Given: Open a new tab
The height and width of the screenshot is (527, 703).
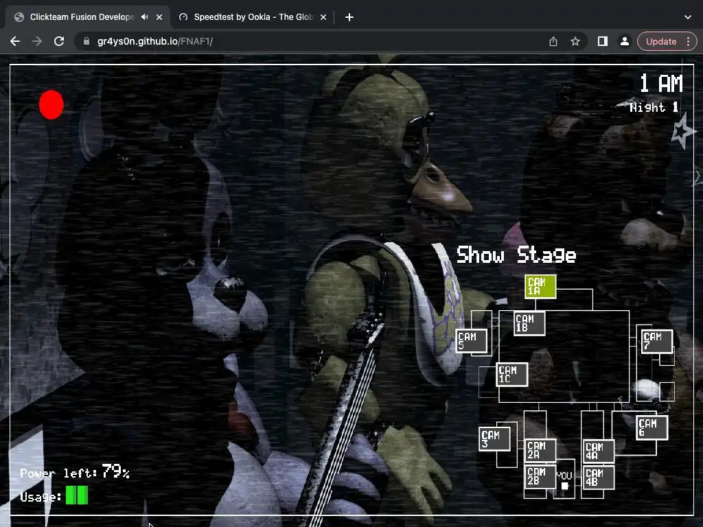Looking at the screenshot, I should click(349, 17).
